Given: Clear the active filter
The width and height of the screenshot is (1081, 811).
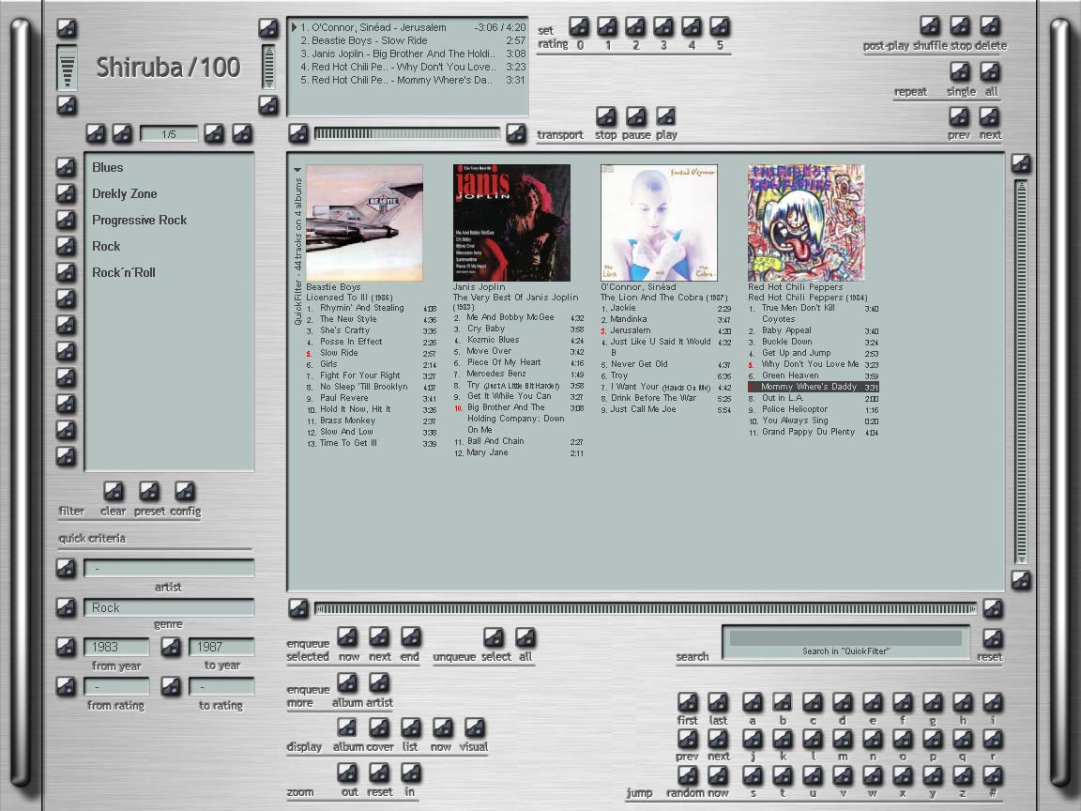Looking at the screenshot, I should click(x=113, y=492).
